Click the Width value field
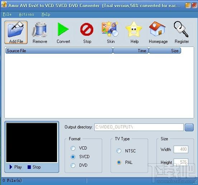The height and width of the screenshot is (185, 198). click(x=181, y=149)
